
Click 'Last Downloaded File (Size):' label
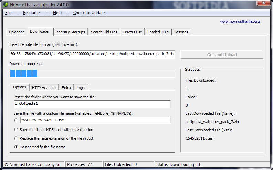(209, 130)
